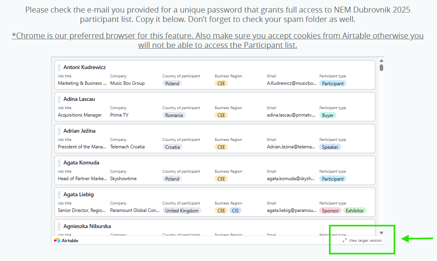
Task: Click the adina.lascau@primatv... email
Action: coord(291,115)
